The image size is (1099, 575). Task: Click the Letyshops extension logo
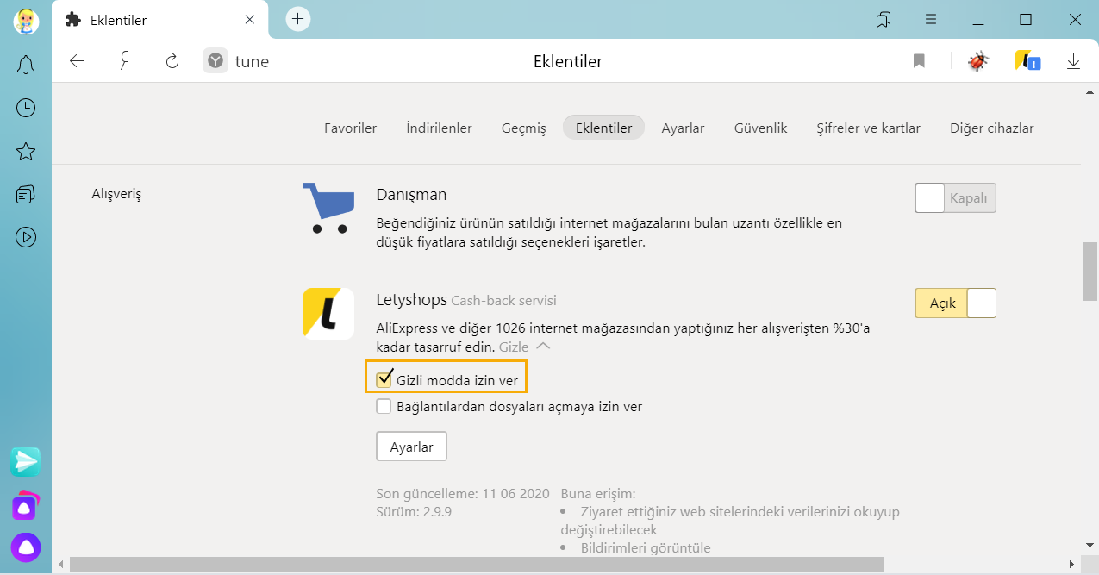point(328,313)
